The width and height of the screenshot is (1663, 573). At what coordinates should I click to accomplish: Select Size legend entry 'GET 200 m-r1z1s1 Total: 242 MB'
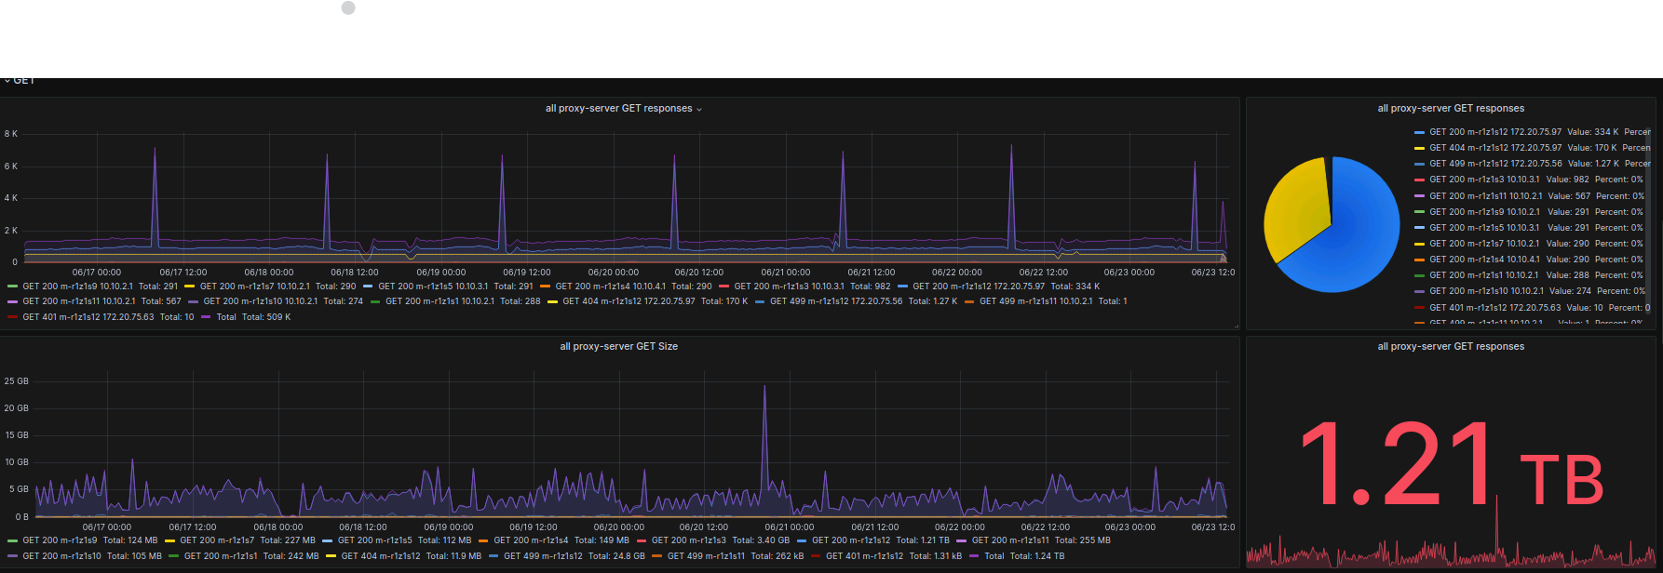243,556
